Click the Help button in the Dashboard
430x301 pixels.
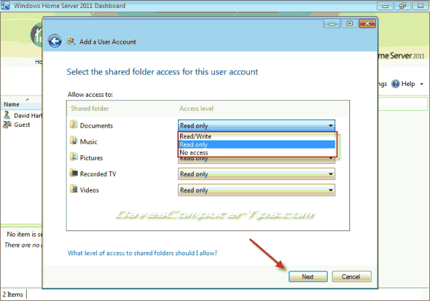(408, 84)
